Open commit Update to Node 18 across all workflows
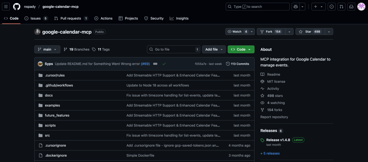368x162 pixels. 158,85
